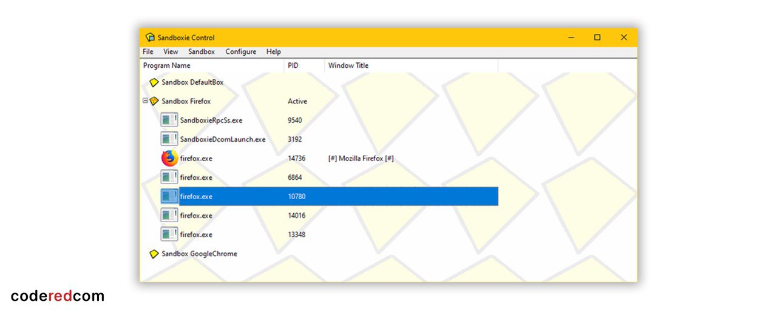Select the SandboxieDcomLaunch.exe process name
Viewport: 777px width, 310px height.
(x=223, y=139)
